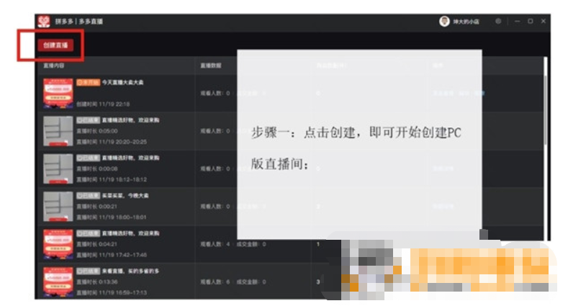The image size is (568, 306).
Task: Click the 直播内容 column header
Action: (x=54, y=66)
